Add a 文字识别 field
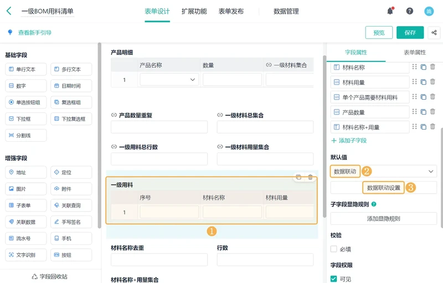Viewport: 443px width, 283px height. coord(25,255)
